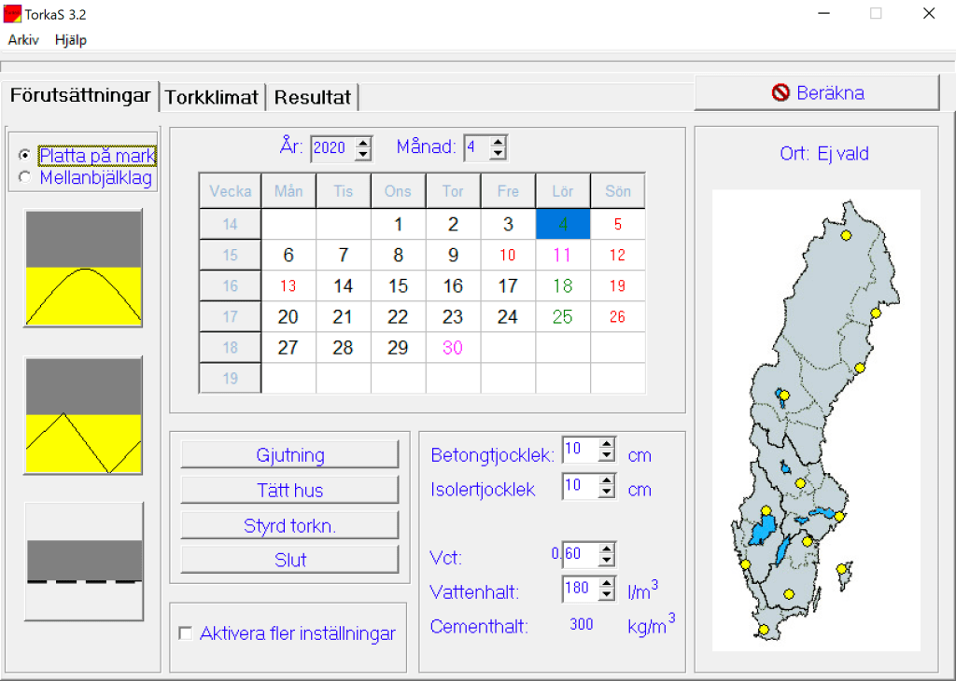Increase the År year spinner value
The image size is (956, 681).
point(363,143)
